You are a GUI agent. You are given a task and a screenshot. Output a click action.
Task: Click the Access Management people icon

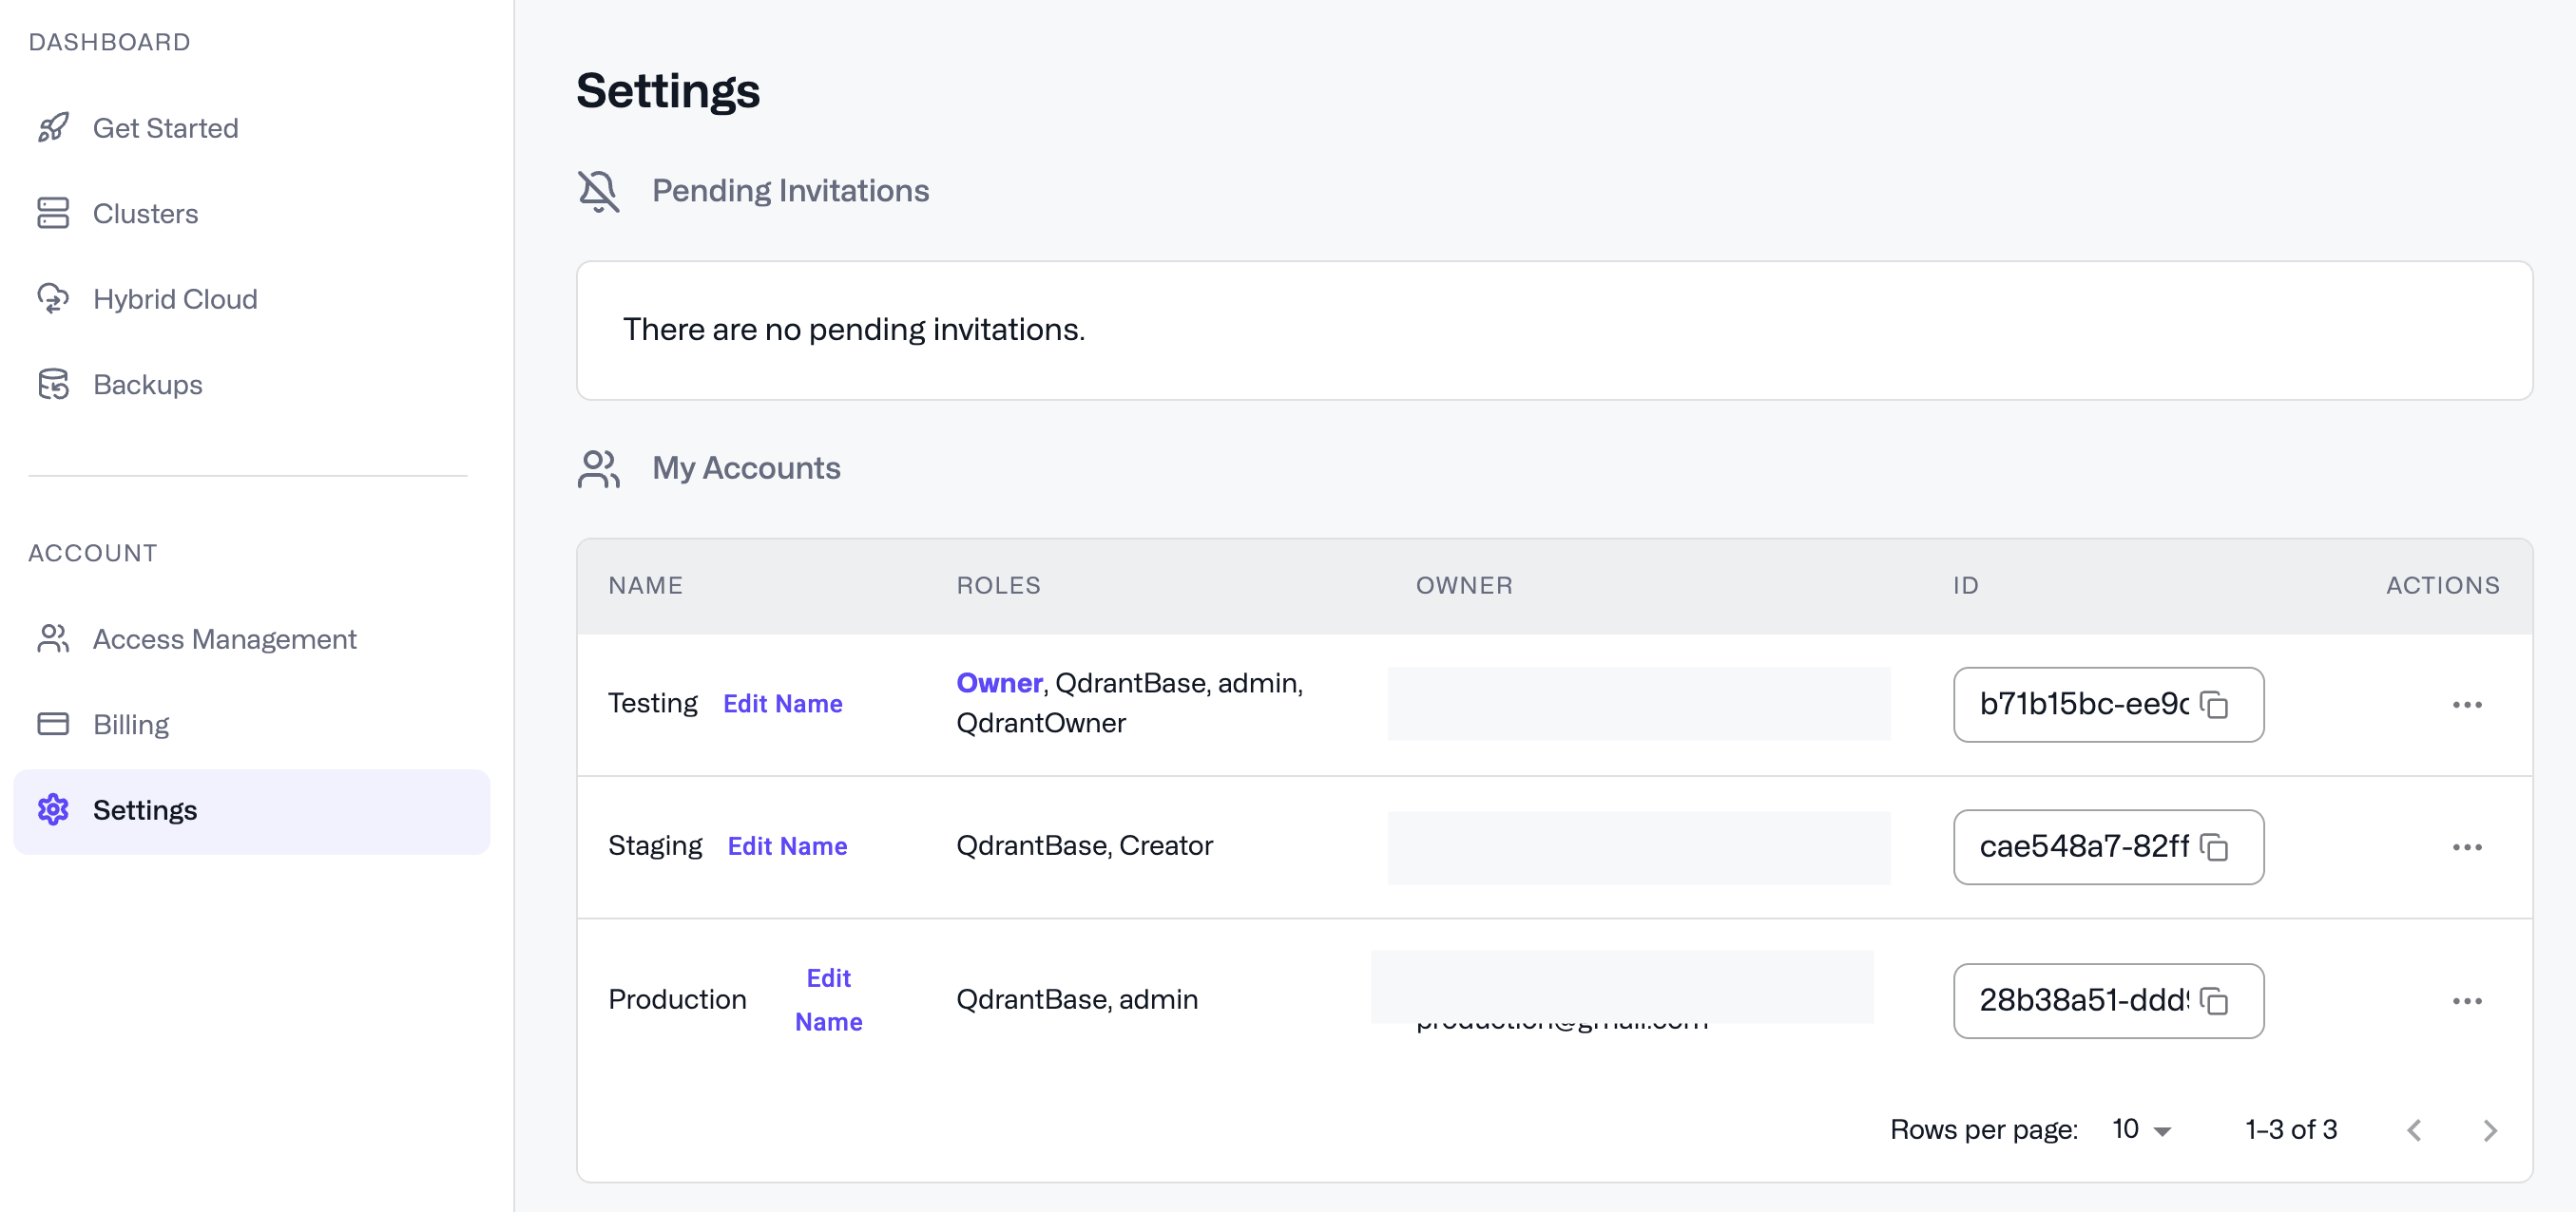53,638
